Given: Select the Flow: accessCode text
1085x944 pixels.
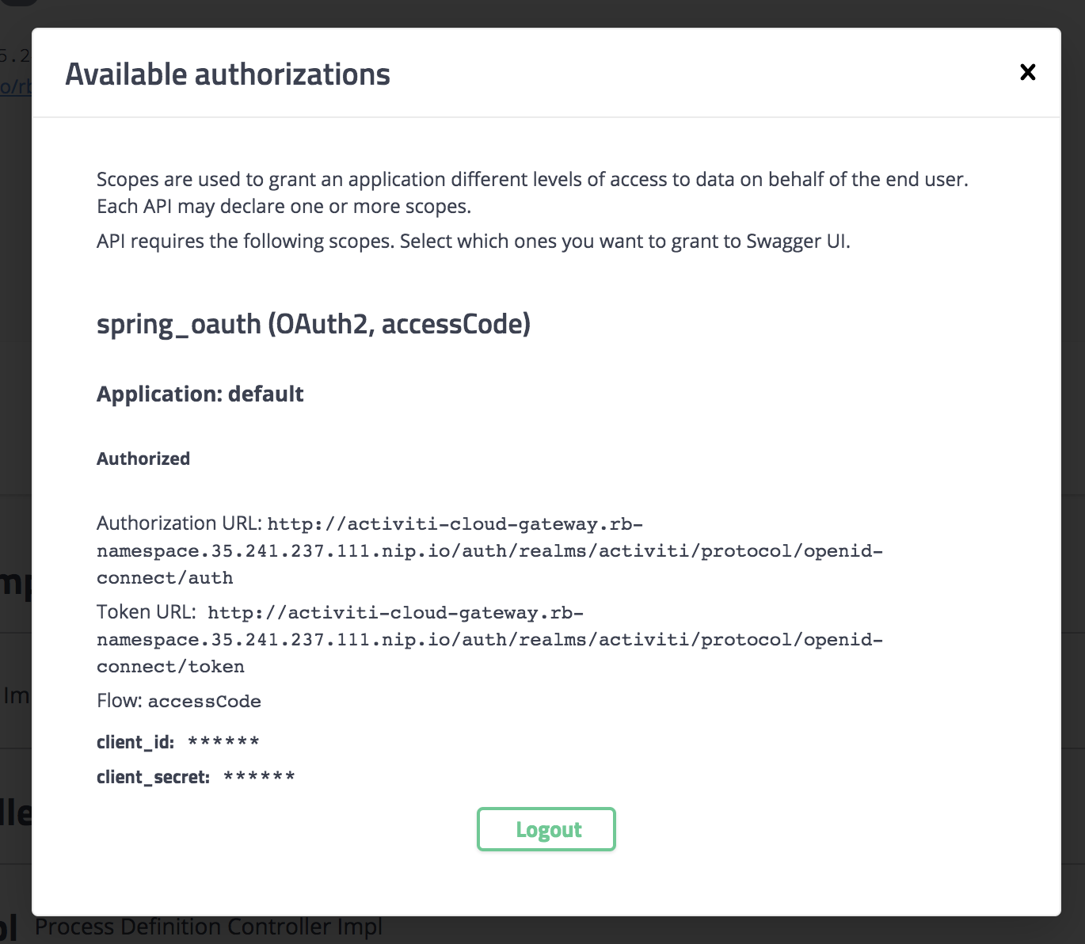Looking at the screenshot, I should [x=178, y=701].
